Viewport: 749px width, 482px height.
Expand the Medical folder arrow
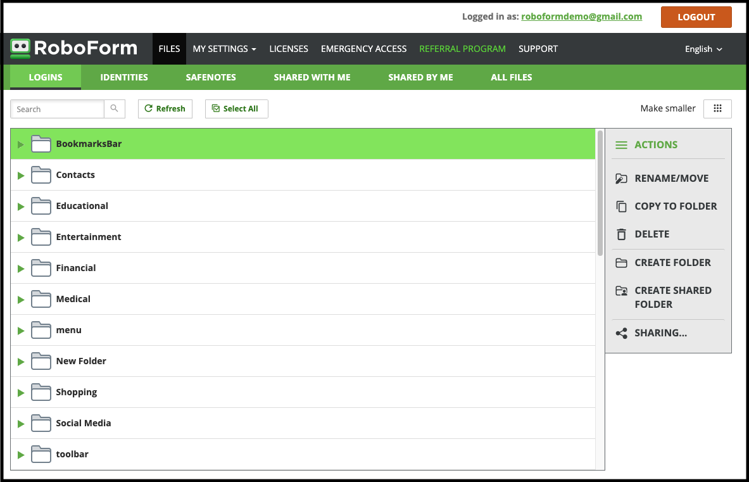20,300
